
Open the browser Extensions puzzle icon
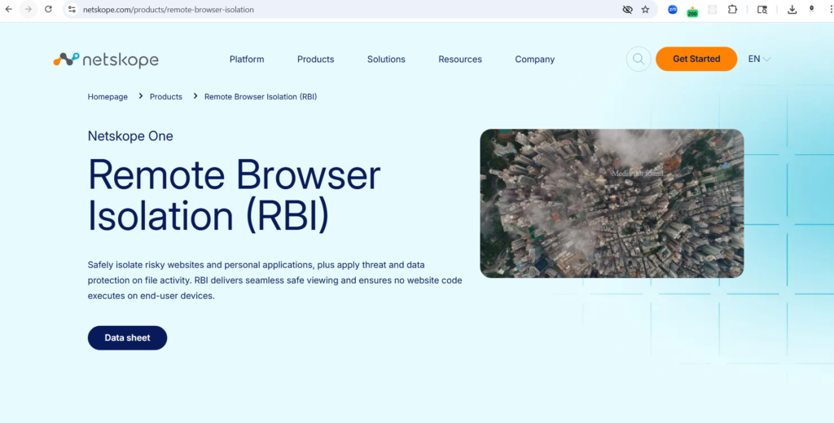click(733, 10)
